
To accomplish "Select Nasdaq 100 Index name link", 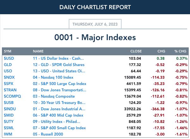I will [53, 77].
